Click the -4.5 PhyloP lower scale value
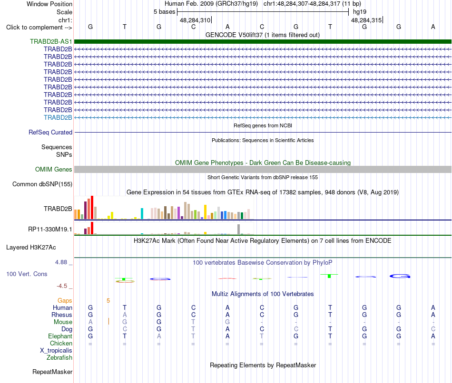Screen dimensions: 452x383 62,286
